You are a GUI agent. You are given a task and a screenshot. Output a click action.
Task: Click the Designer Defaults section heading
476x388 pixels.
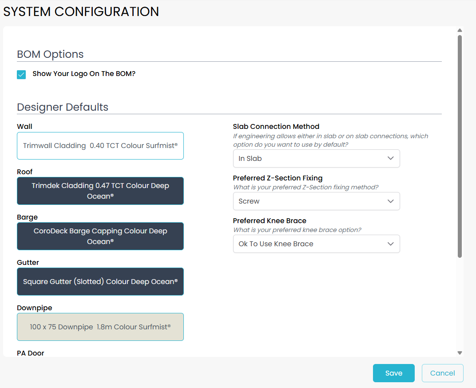click(x=63, y=107)
